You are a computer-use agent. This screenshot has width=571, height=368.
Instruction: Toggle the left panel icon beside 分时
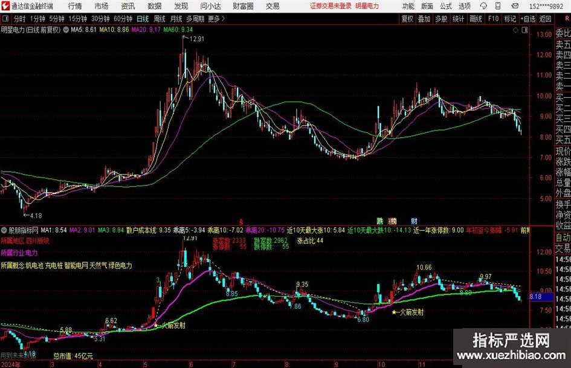[5, 19]
